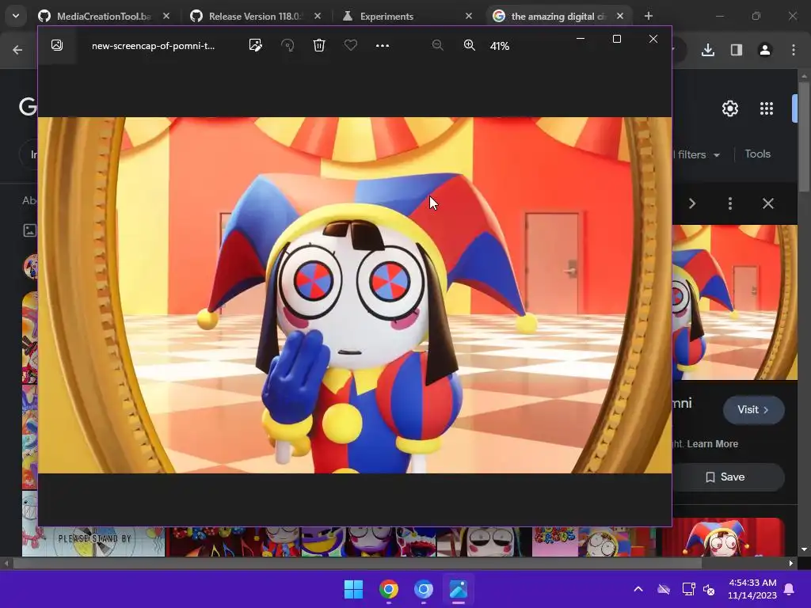Open the taskbar clock and date
The width and height of the screenshot is (811, 608).
[752, 589]
